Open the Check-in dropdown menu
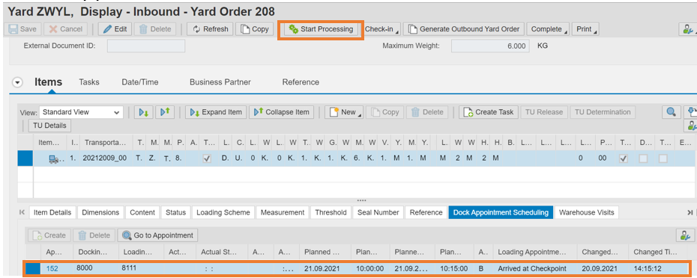 pos(381,29)
